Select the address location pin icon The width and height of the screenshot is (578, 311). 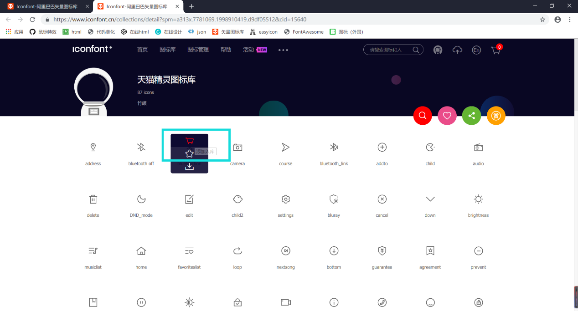tap(93, 147)
